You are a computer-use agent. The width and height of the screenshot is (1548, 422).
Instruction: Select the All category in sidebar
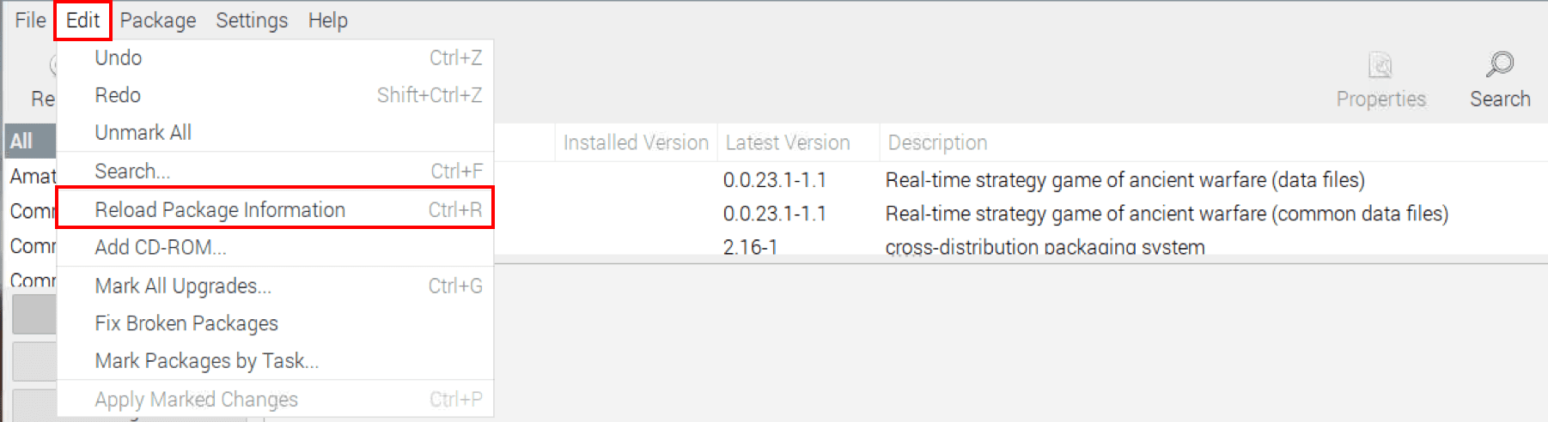(x=29, y=141)
